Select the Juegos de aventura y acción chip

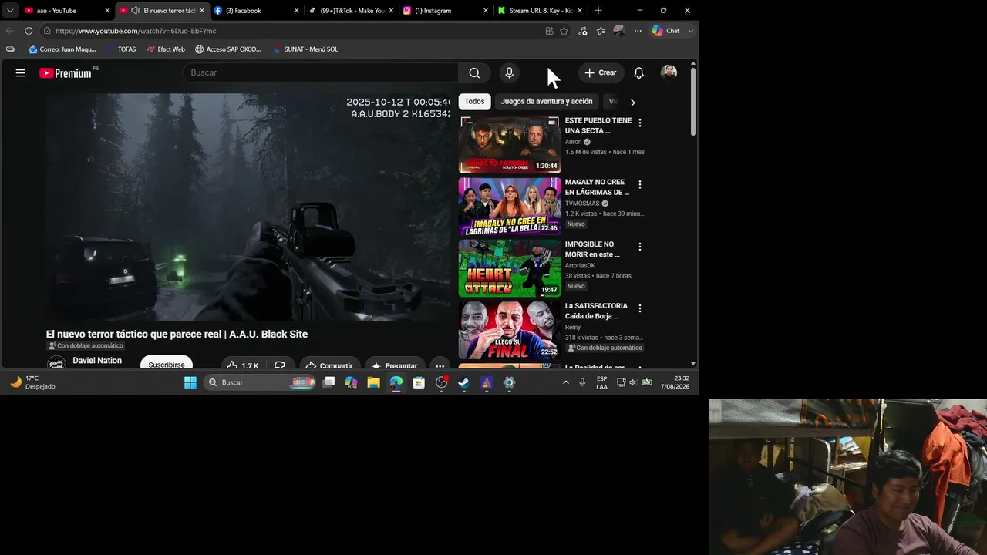coord(547,102)
